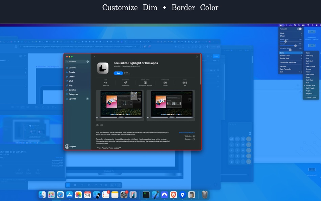
Task: Open Notes app in the Dock
Action: coord(115,195)
